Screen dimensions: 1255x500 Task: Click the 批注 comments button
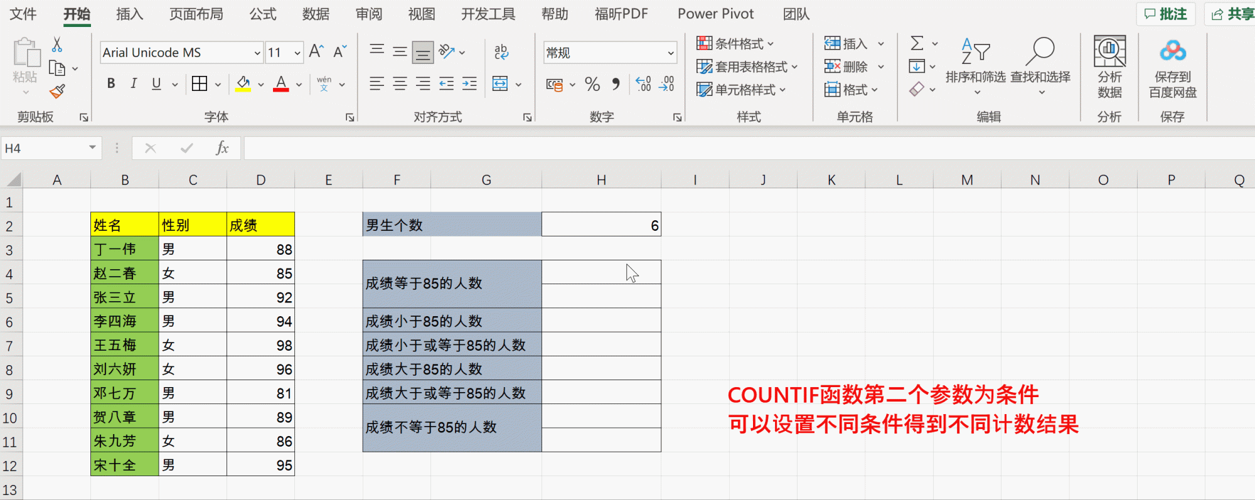[1166, 14]
